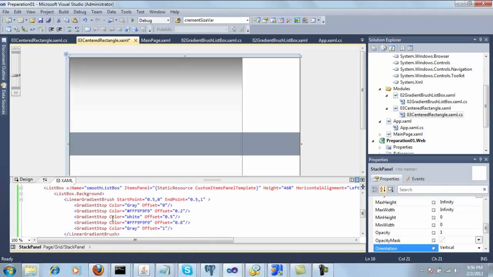This screenshot has width=493, height=277.
Task: Switch to 02GradientBrushListBox.xaml.cs tab
Action: pos(211,40)
